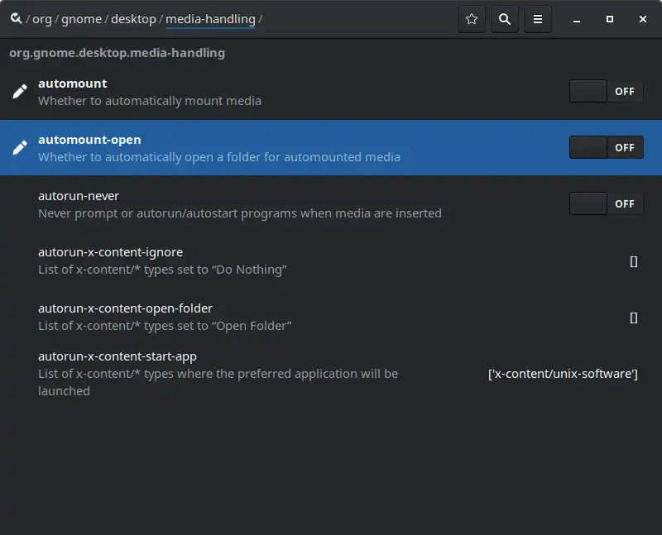
Task: Select the autorun-never key name
Action: click(79, 196)
